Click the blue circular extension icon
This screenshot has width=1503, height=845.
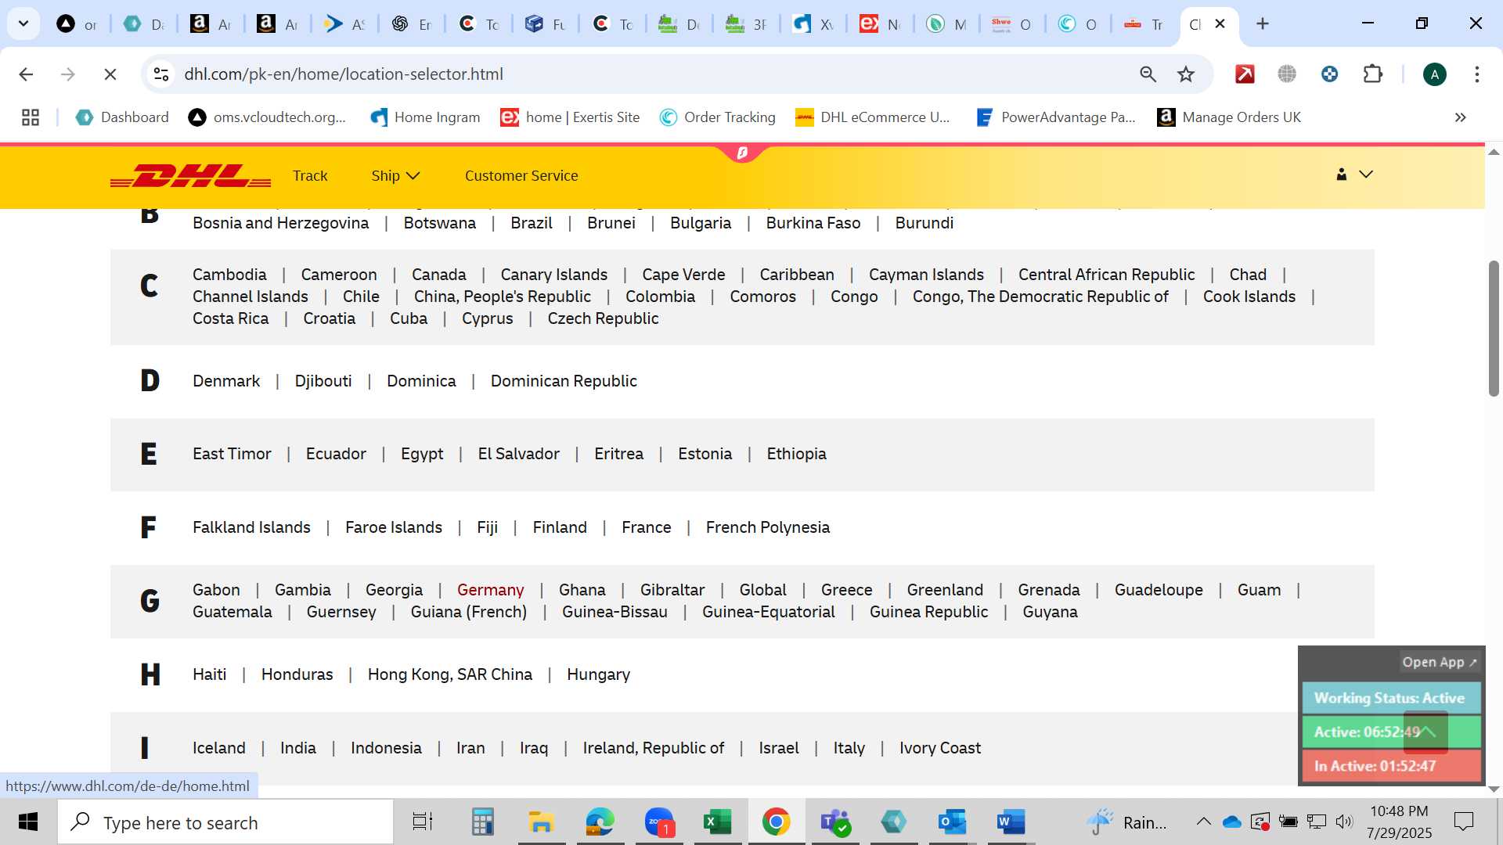[x=1329, y=74]
